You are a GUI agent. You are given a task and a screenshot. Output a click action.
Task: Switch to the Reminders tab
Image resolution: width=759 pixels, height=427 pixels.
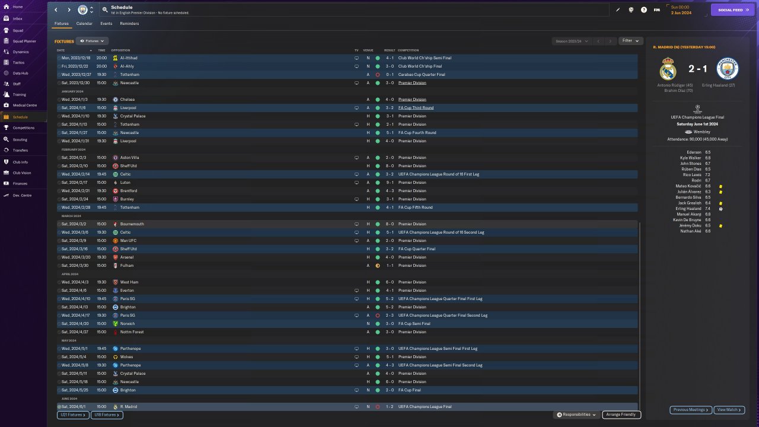(129, 24)
